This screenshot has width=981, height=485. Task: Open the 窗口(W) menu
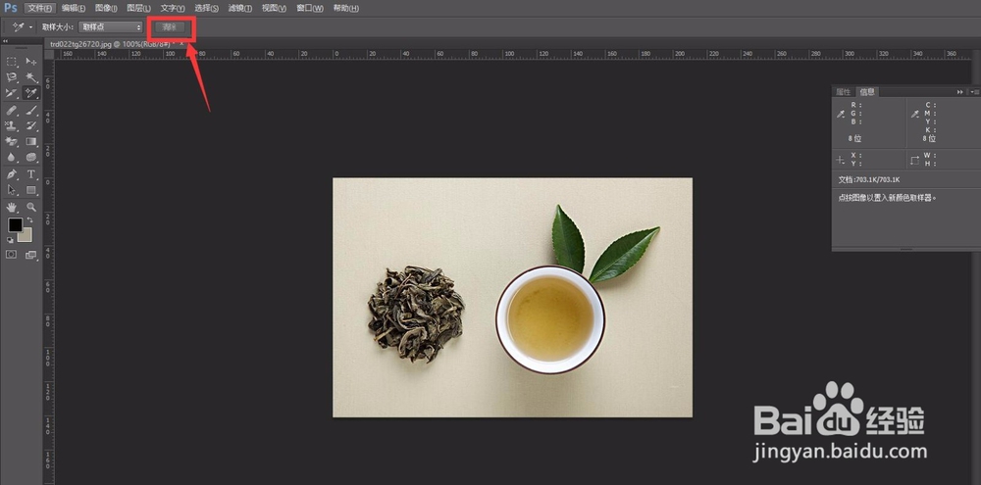(310, 8)
